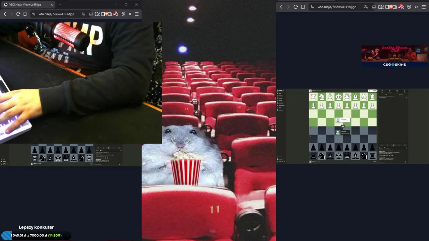429x241 pixels.
Task: Open wallet icon in left browser toolbar
Action: point(110,14)
